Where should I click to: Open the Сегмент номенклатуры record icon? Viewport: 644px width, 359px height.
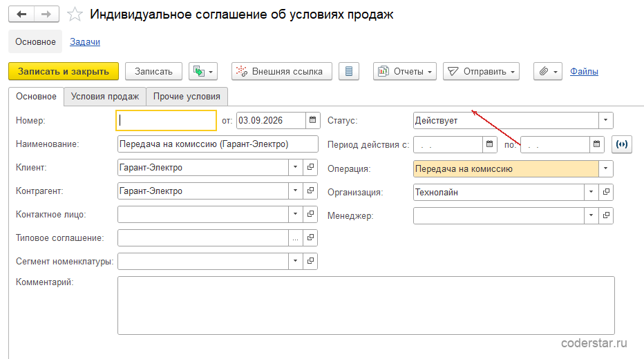coord(310,261)
